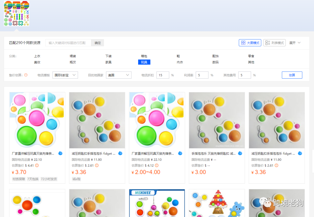Viewport: 314px width, 217px height.
Task: Click the 售价估算 help question icon
Action: (x=26, y=75)
